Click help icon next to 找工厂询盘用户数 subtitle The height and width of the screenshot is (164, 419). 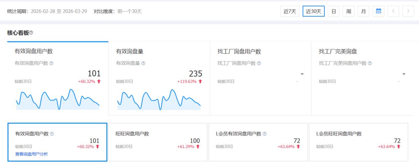coord(259,63)
